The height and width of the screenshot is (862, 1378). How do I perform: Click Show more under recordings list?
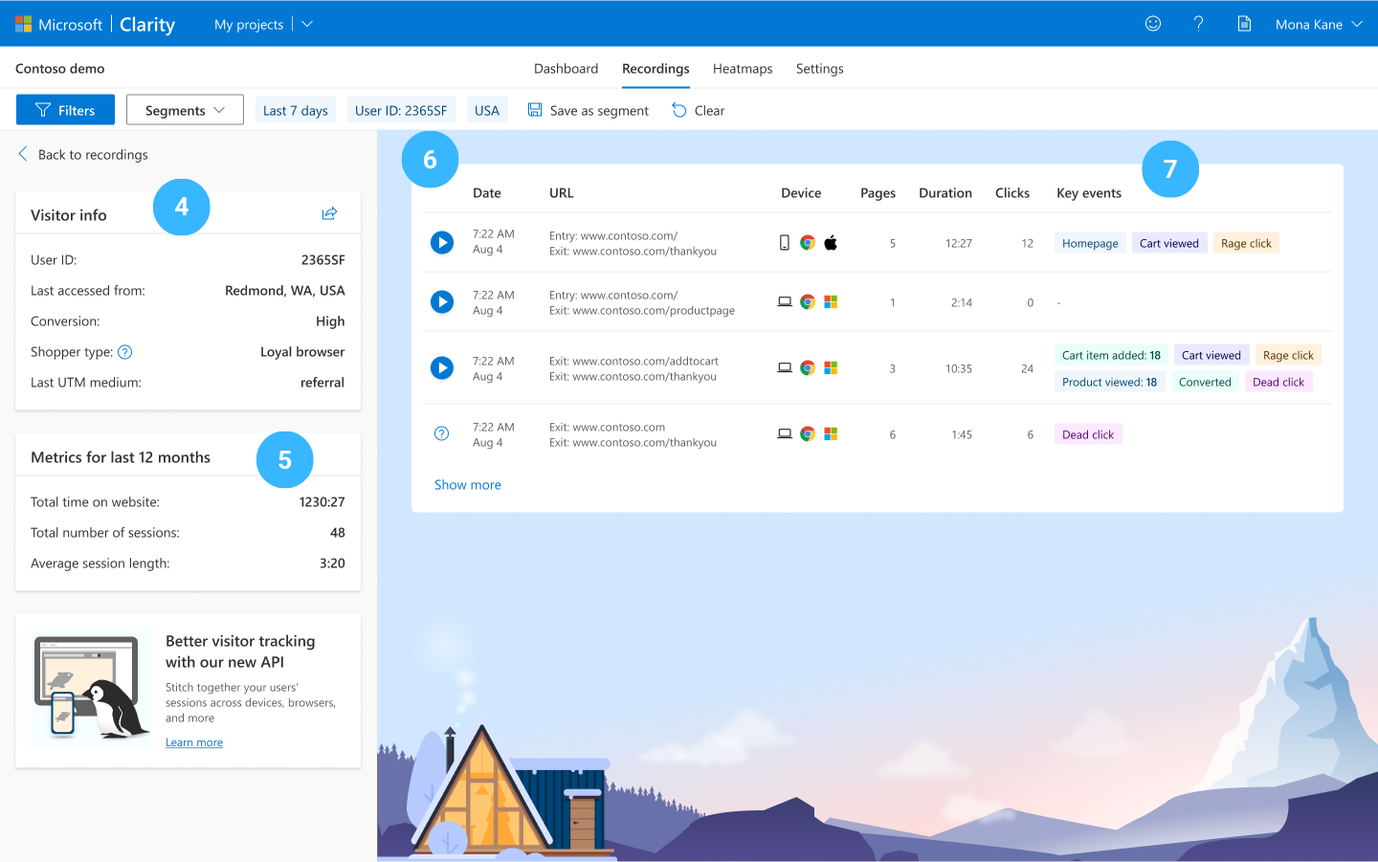click(468, 485)
